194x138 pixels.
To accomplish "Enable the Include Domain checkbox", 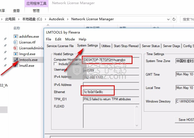I will 55,64.
